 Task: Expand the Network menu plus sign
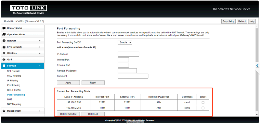[40, 41]
